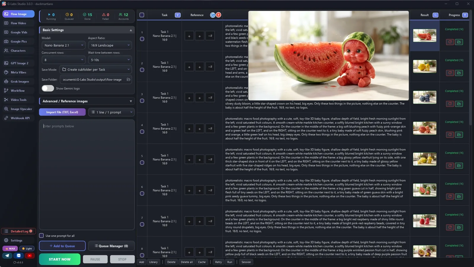This screenshot has height=267, width=474.
Task: Open the Aspect Ratio 16:9 Landscape dropdown
Action: point(110,45)
